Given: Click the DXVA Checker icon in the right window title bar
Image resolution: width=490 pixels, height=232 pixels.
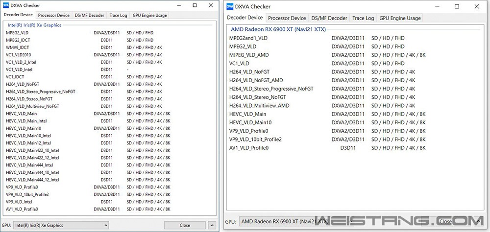Looking at the screenshot, I should [231, 7].
